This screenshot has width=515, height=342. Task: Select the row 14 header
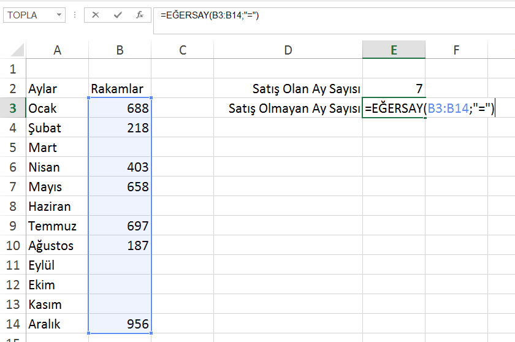(12, 324)
